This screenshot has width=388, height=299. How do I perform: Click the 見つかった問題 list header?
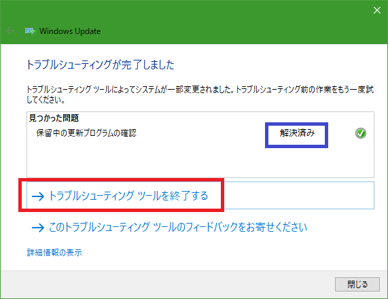pos(54,118)
